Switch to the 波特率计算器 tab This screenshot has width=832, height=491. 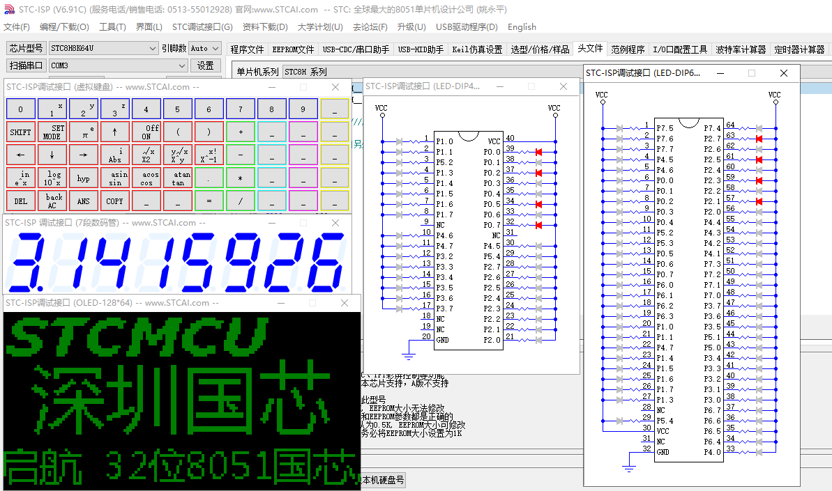point(741,49)
